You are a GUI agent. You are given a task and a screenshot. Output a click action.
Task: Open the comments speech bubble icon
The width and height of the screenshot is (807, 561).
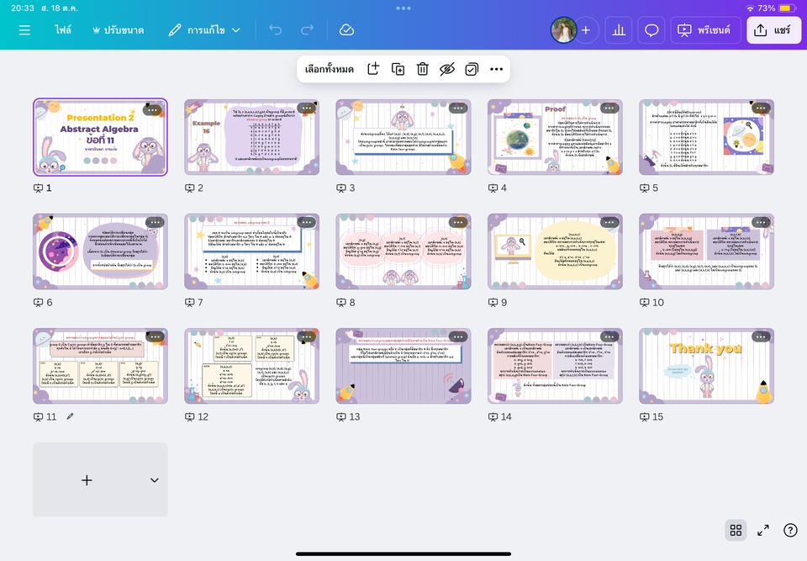(651, 30)
